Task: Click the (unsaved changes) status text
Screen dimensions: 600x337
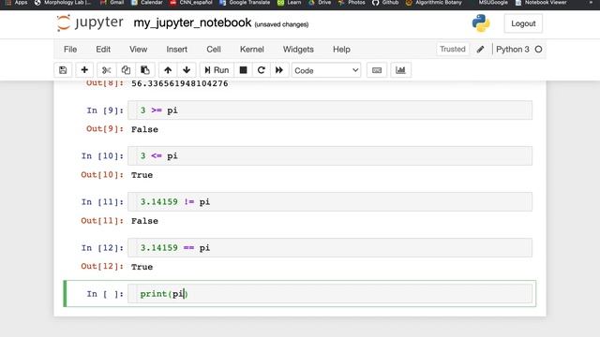Action: [x=281, y=24]
